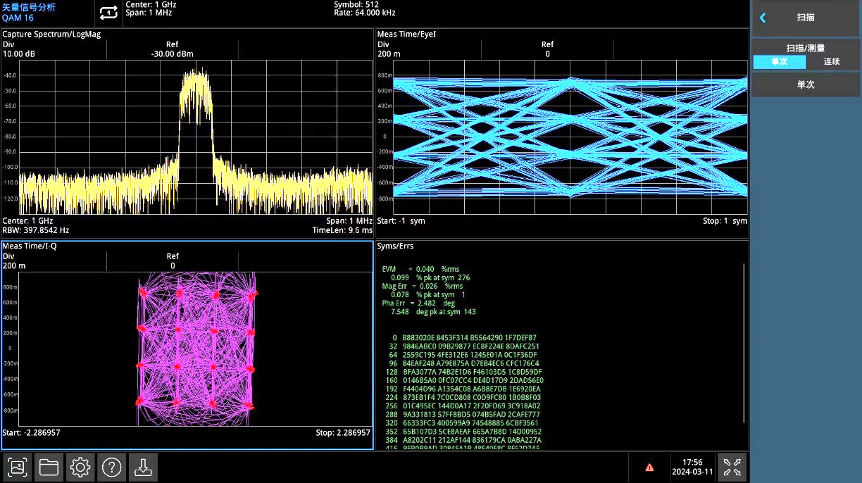Select 单次 single sweep mode toggle
This screenshot has height=483, width=862.
[x=779, y=62]
